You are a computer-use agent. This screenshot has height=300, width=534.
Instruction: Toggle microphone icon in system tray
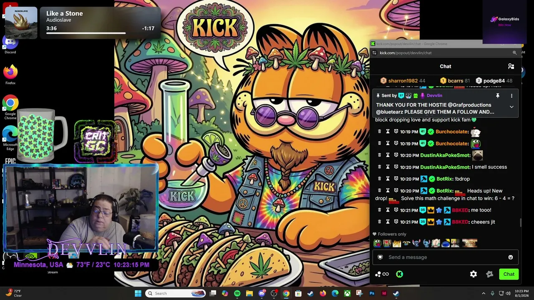(x=493, y=293)
